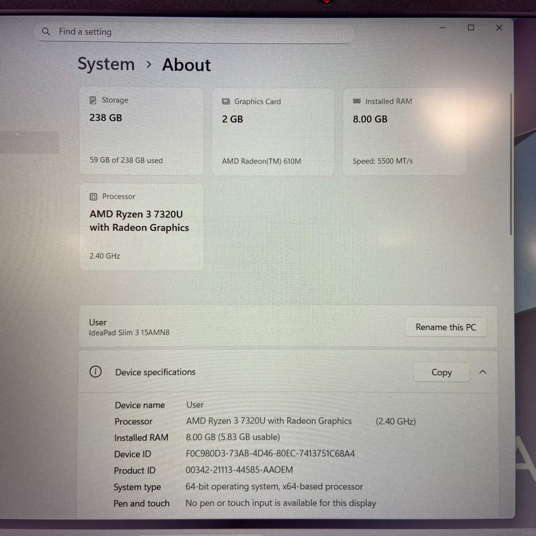
Task: Click the search magnifier icon
Action: click(46, 32)
